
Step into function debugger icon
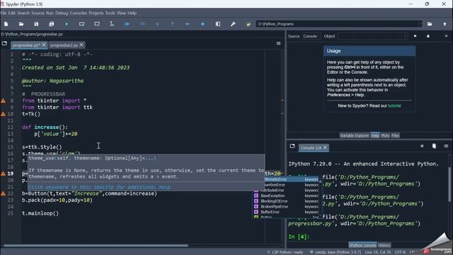point(157,24)
